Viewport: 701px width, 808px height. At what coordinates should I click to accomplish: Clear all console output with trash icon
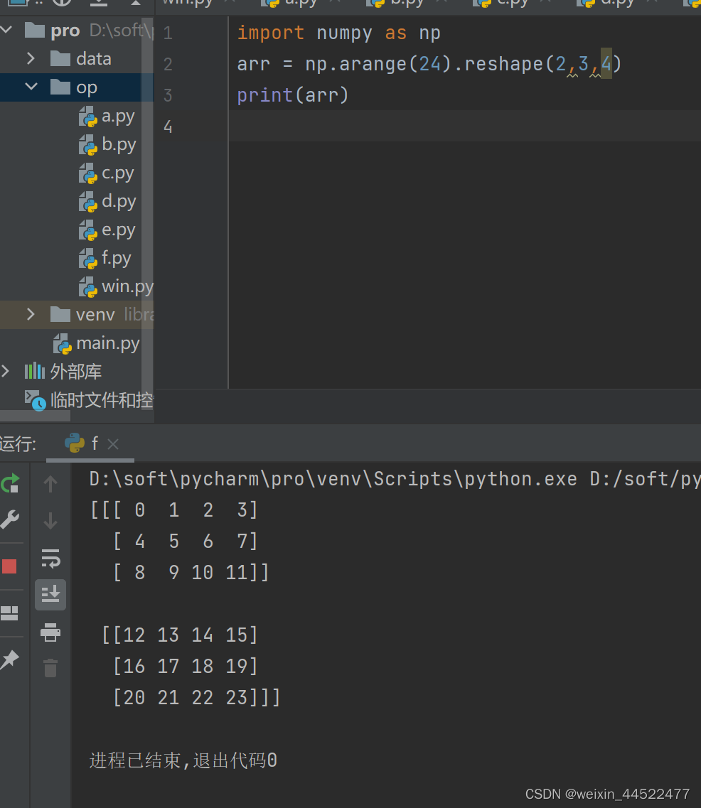50,668
